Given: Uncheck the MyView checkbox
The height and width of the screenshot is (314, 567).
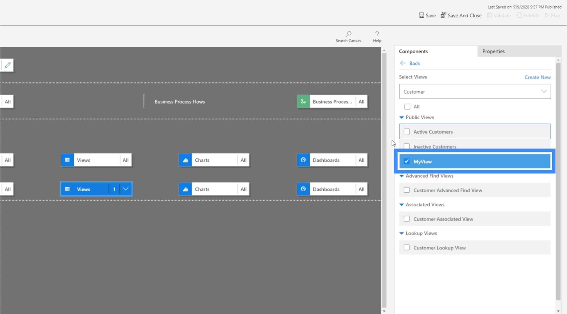Looking at the screenshot, I should (406, 161).
